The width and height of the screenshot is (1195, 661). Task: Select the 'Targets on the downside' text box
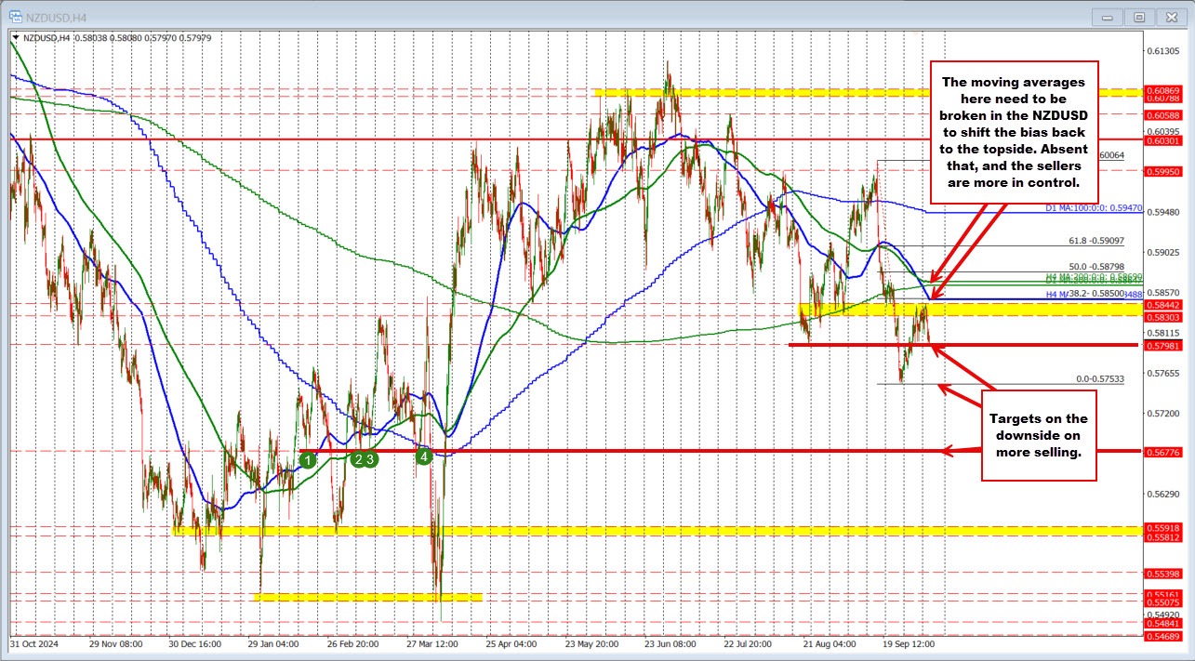tap(1038, 435)
